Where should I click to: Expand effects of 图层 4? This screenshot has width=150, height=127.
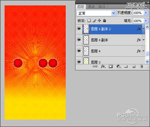(x=143, y=51)
